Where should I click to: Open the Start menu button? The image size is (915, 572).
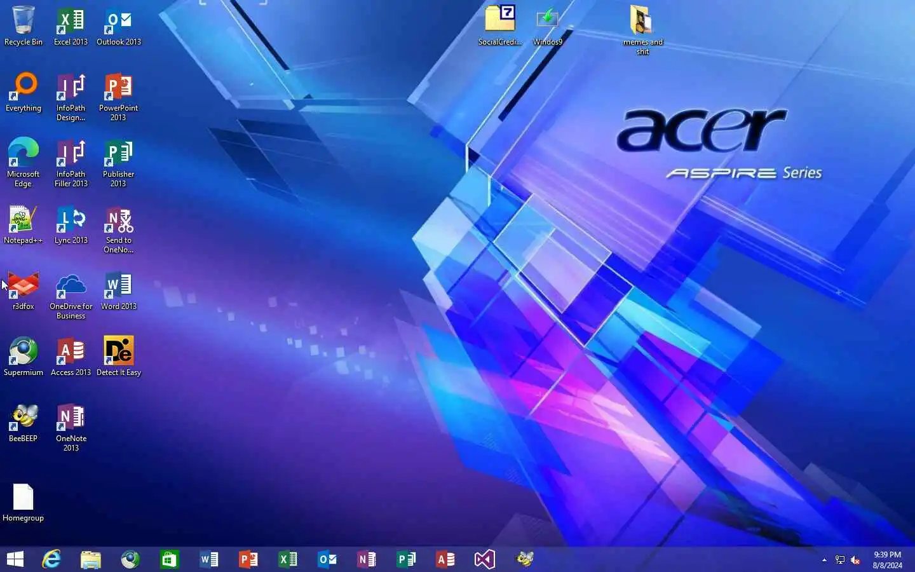[15, 559]
